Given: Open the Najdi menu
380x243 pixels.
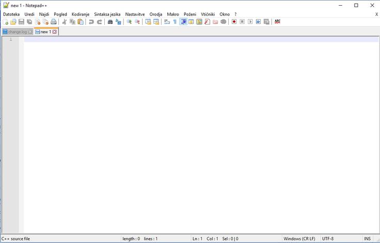Looking at the screenshot, I should click(44, 14).
